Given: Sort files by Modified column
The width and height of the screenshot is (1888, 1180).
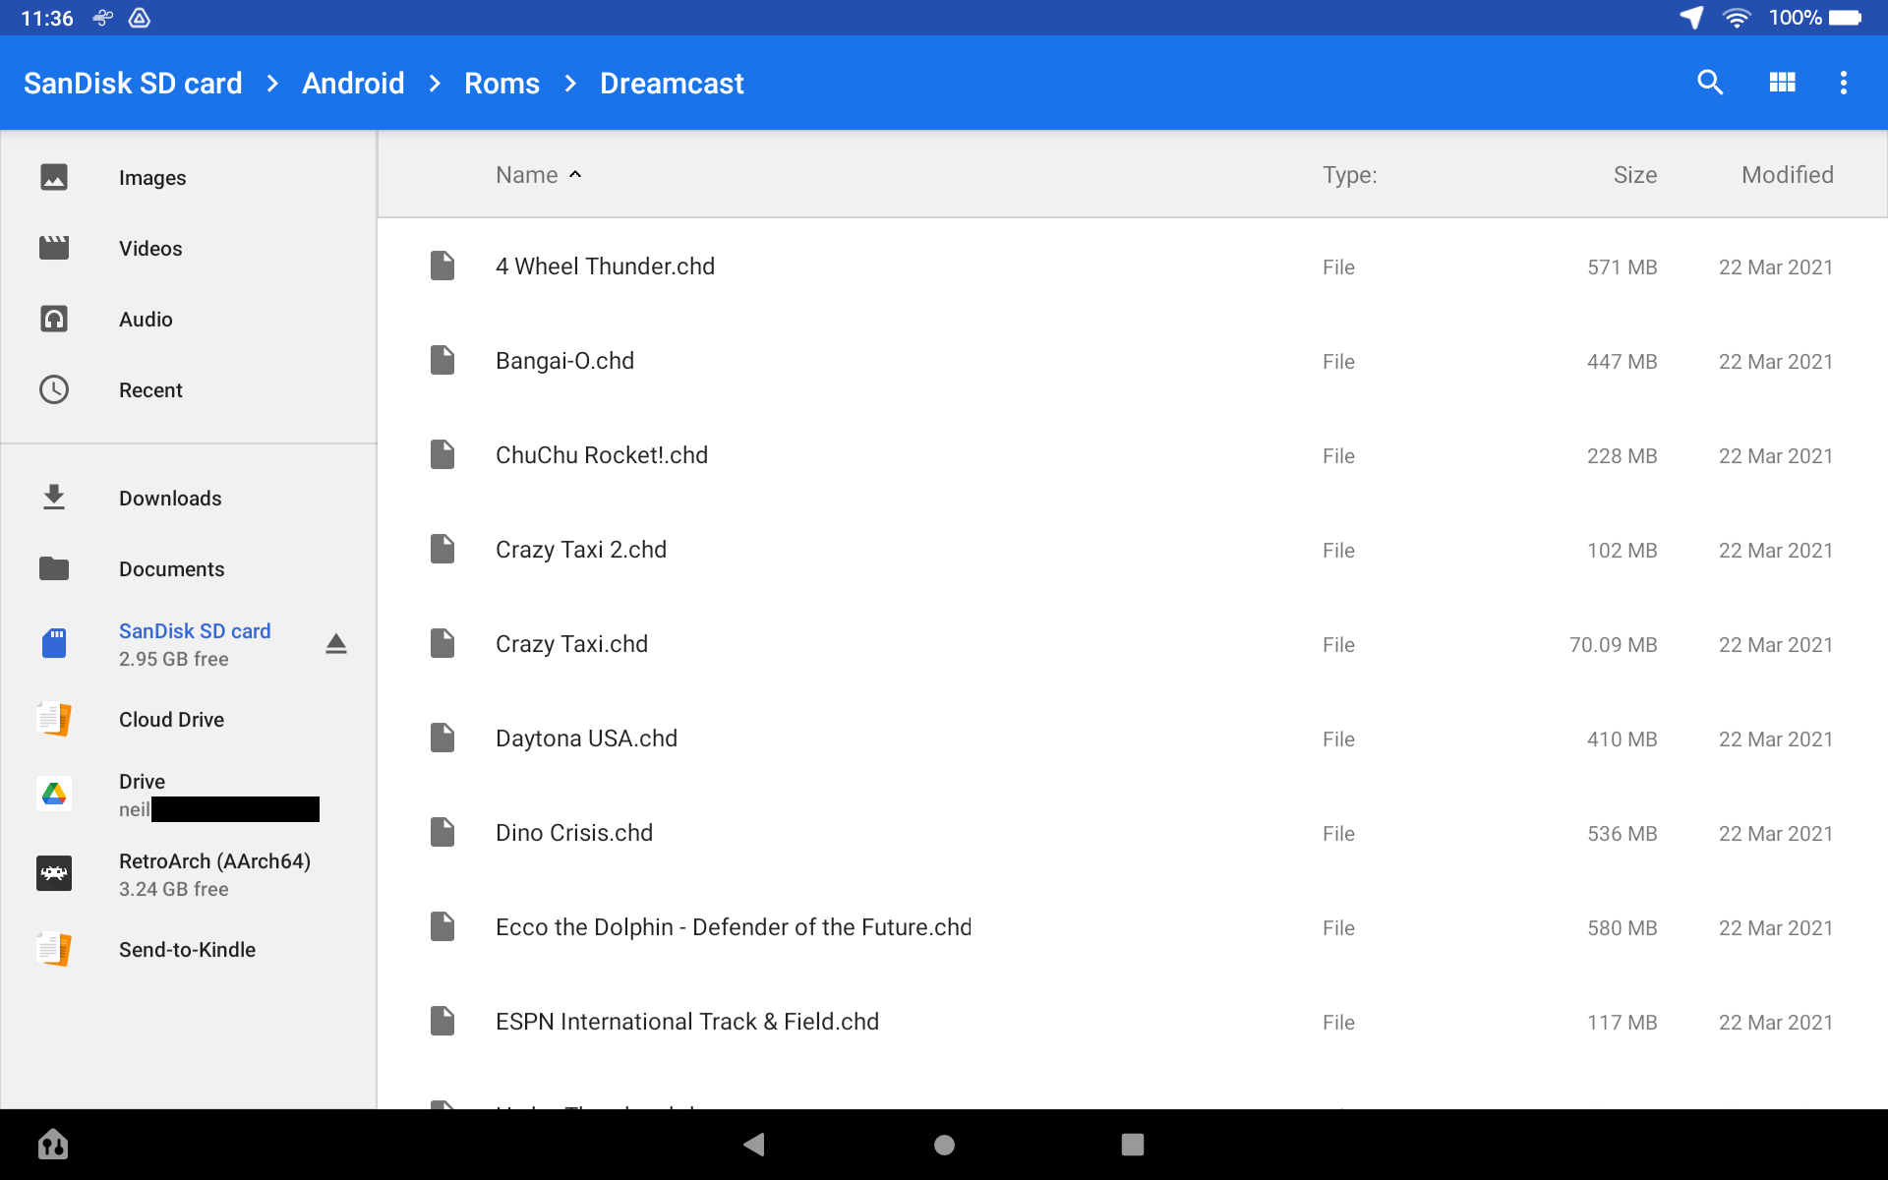Looking at the screenshot, I should tap(1788, 175).
